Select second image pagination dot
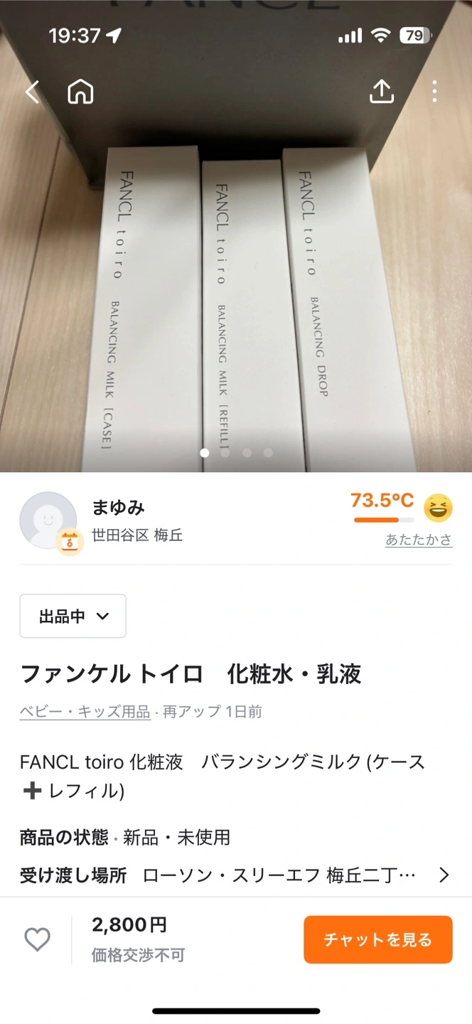Image resolution: width=472 pixels, height=1024 pixels. coord(225,452)
